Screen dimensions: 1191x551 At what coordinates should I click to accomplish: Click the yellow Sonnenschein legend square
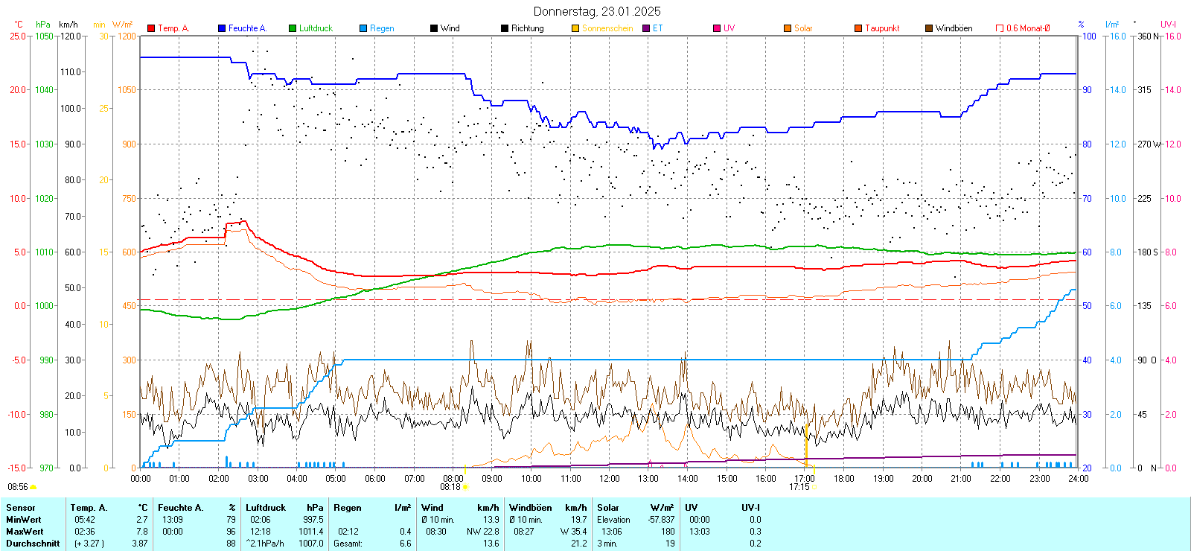coord(575,28)
